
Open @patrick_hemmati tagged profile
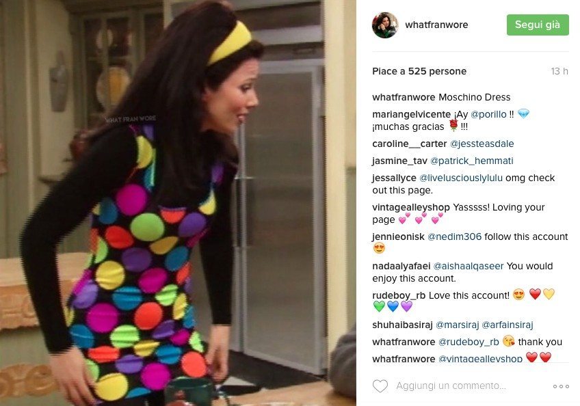(x=472, y=161)
